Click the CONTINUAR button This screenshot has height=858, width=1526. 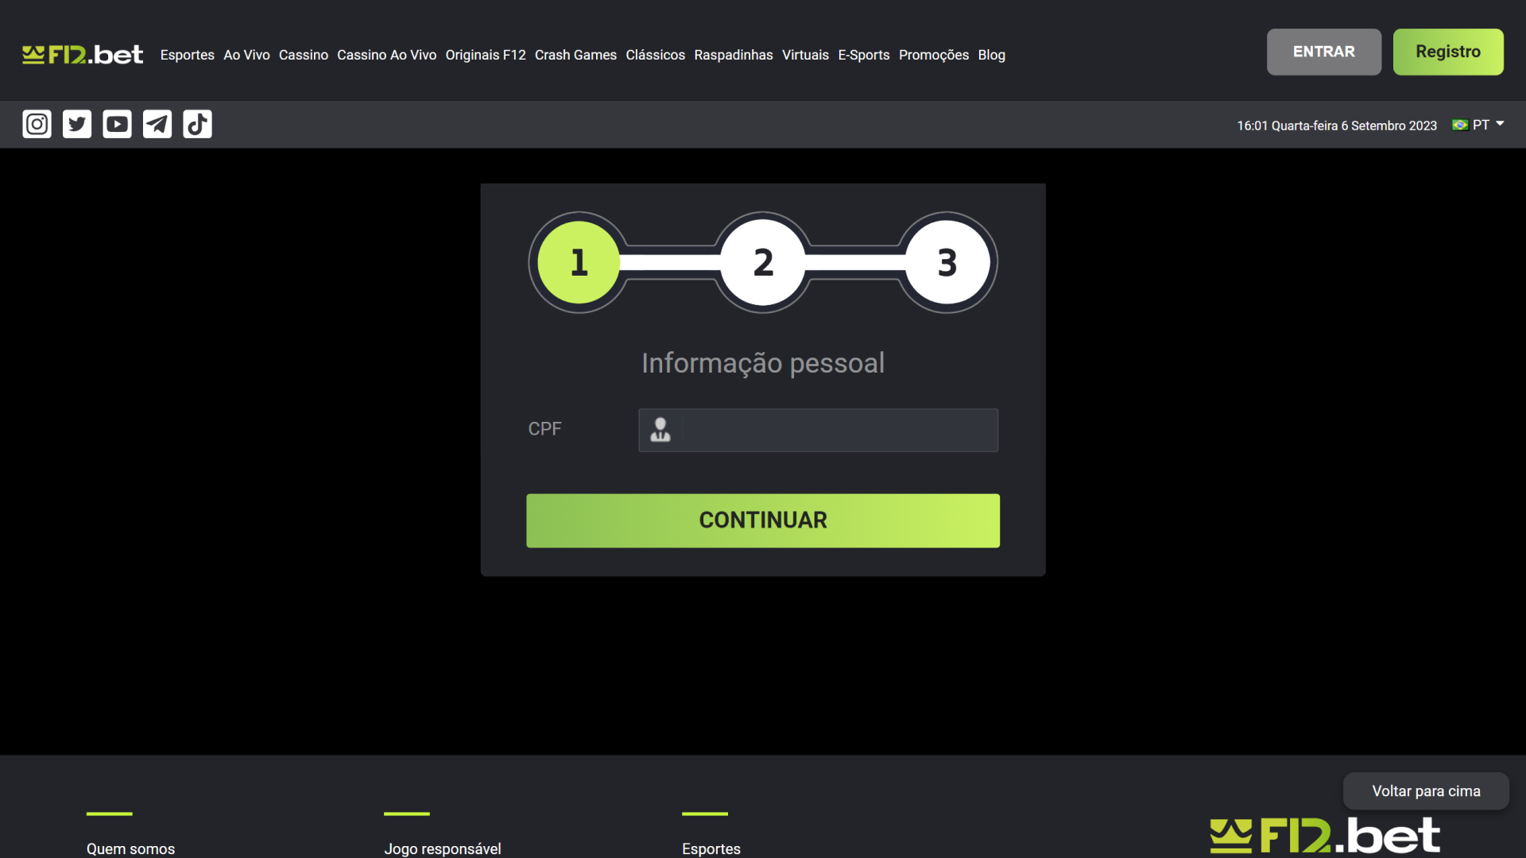763,520
